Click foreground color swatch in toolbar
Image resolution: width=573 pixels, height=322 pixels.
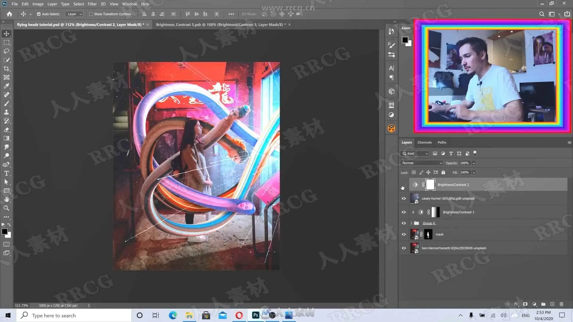point(4,232)
